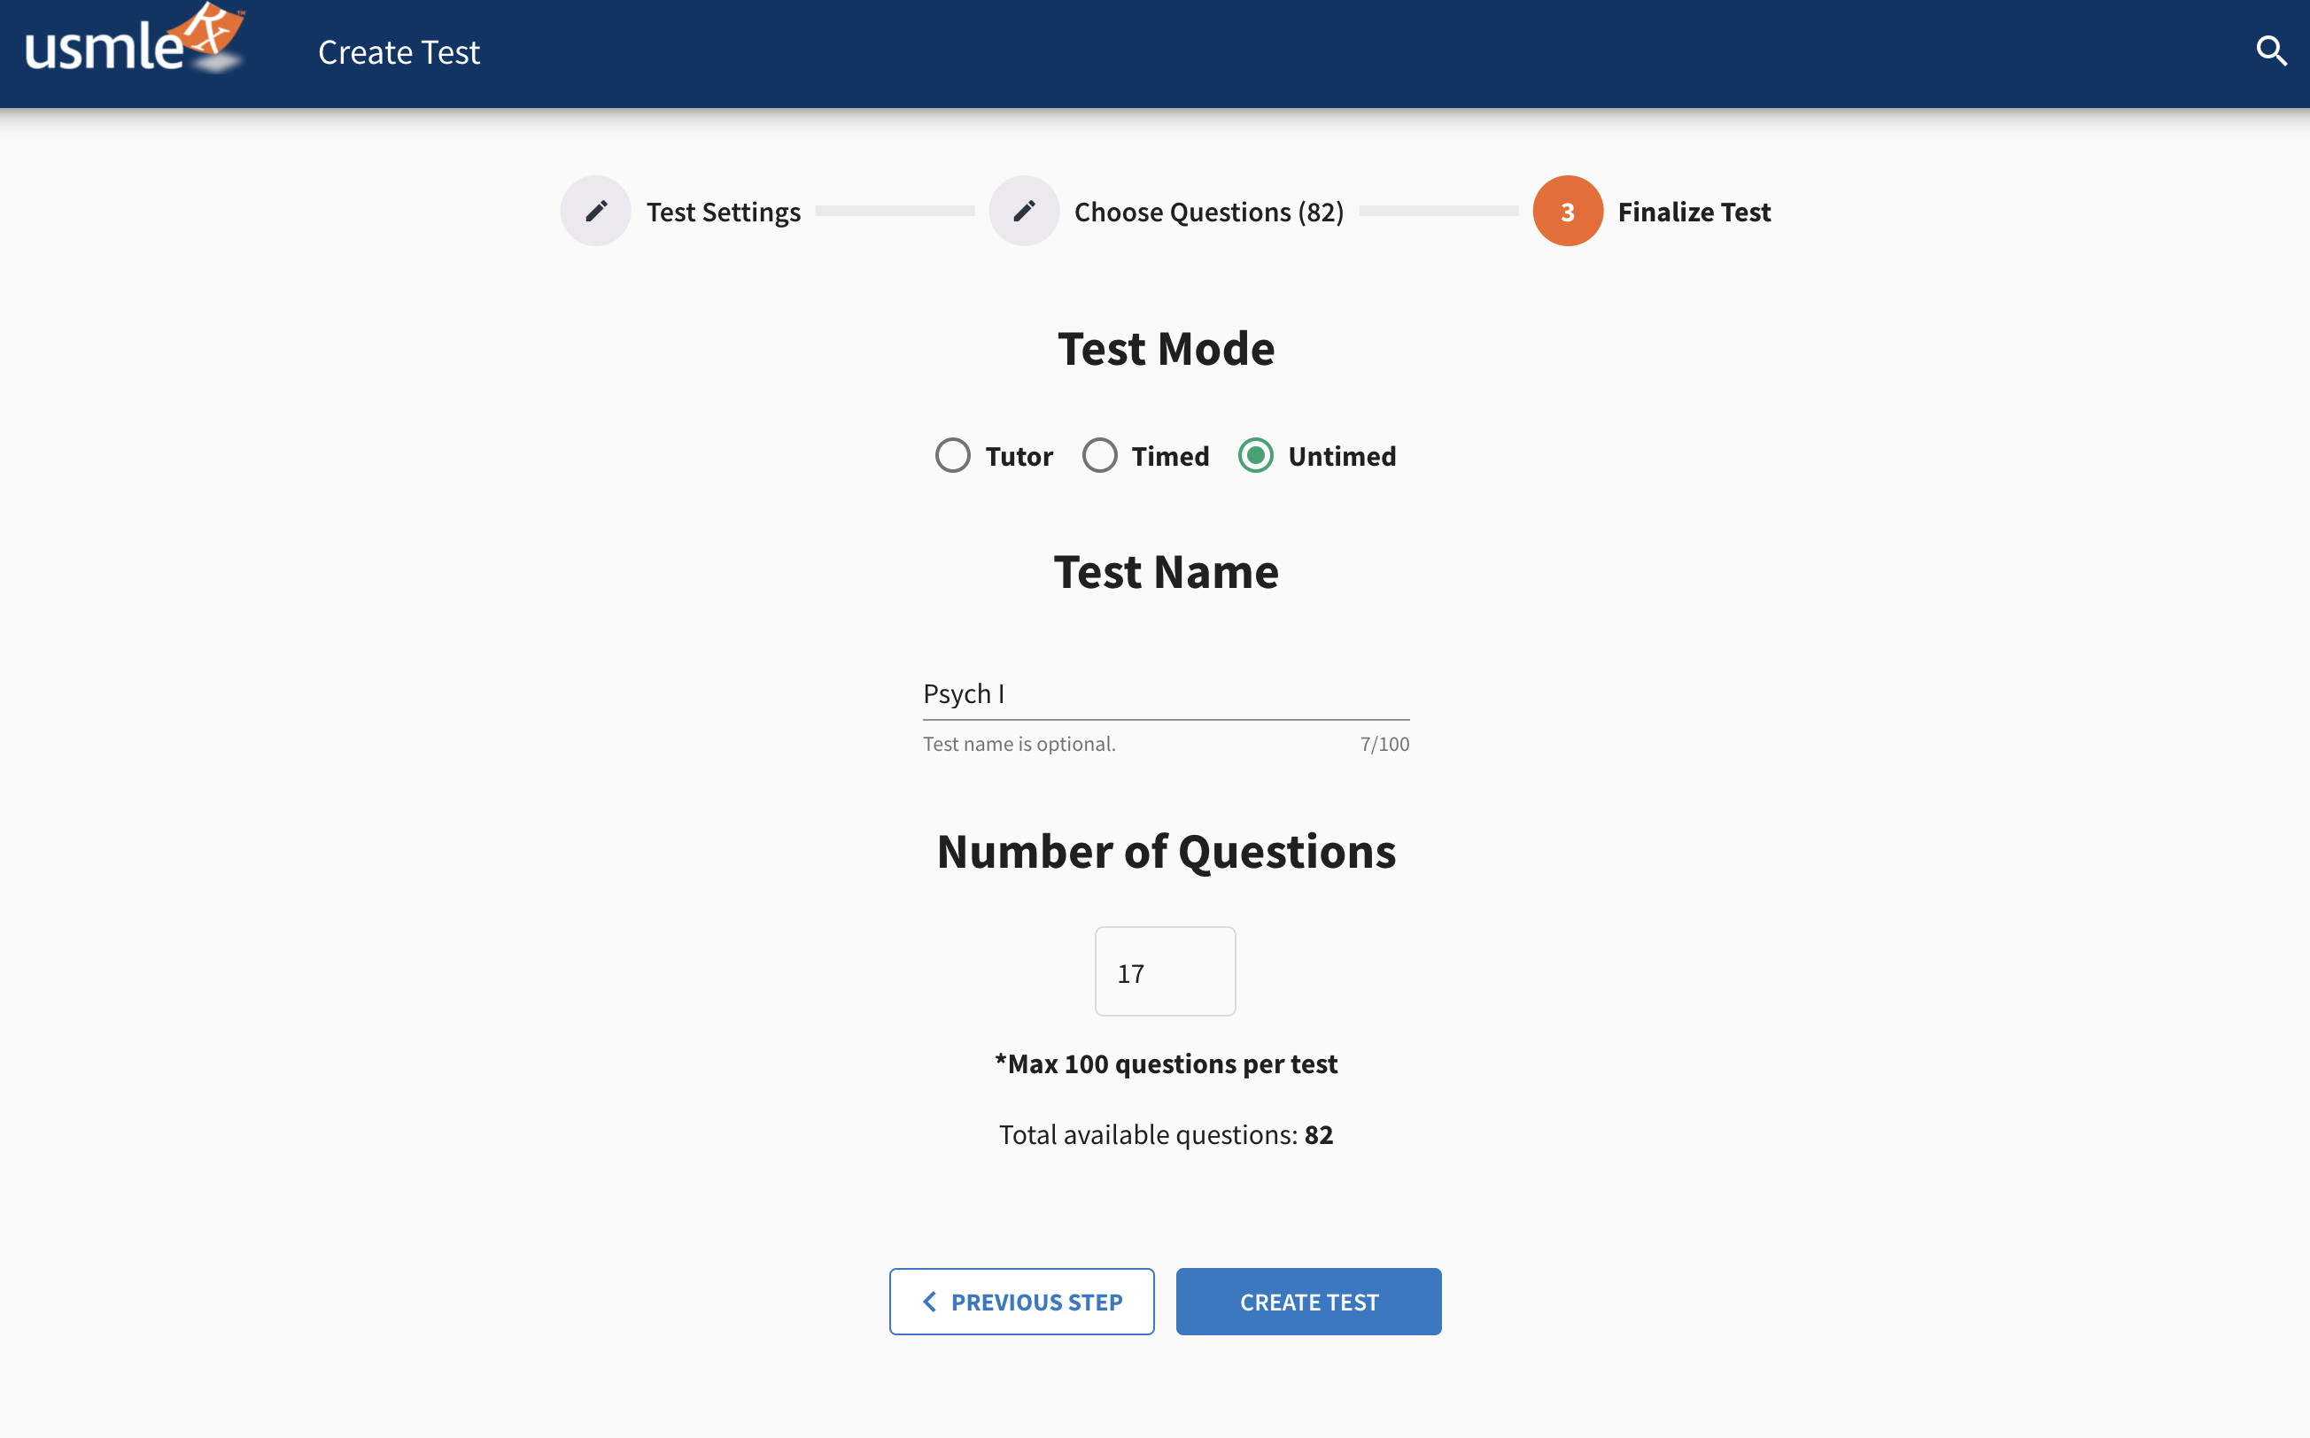Click the step 3 circle badge
The image size is (2310, 1438).
pyautogui.click(x=1567, y=211)
